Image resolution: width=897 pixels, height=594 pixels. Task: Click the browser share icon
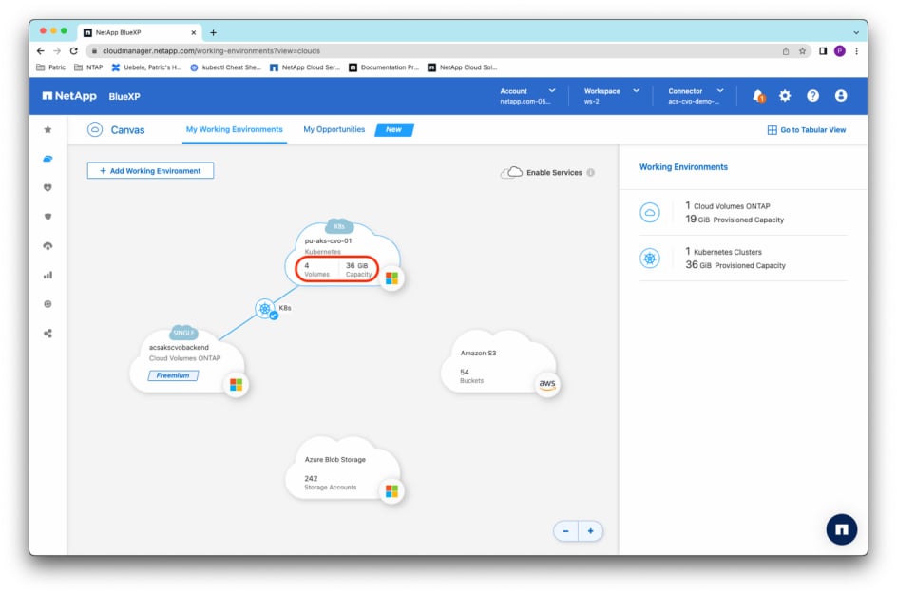click(x=786, y=51)
